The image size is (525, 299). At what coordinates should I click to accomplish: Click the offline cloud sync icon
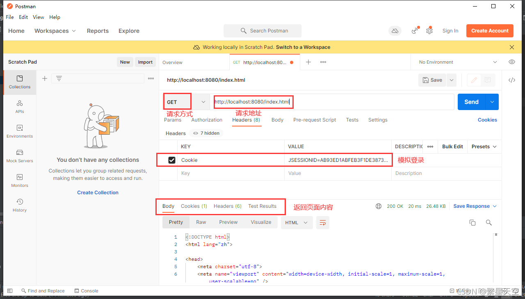pyautogui.click(x=395, y=31)
